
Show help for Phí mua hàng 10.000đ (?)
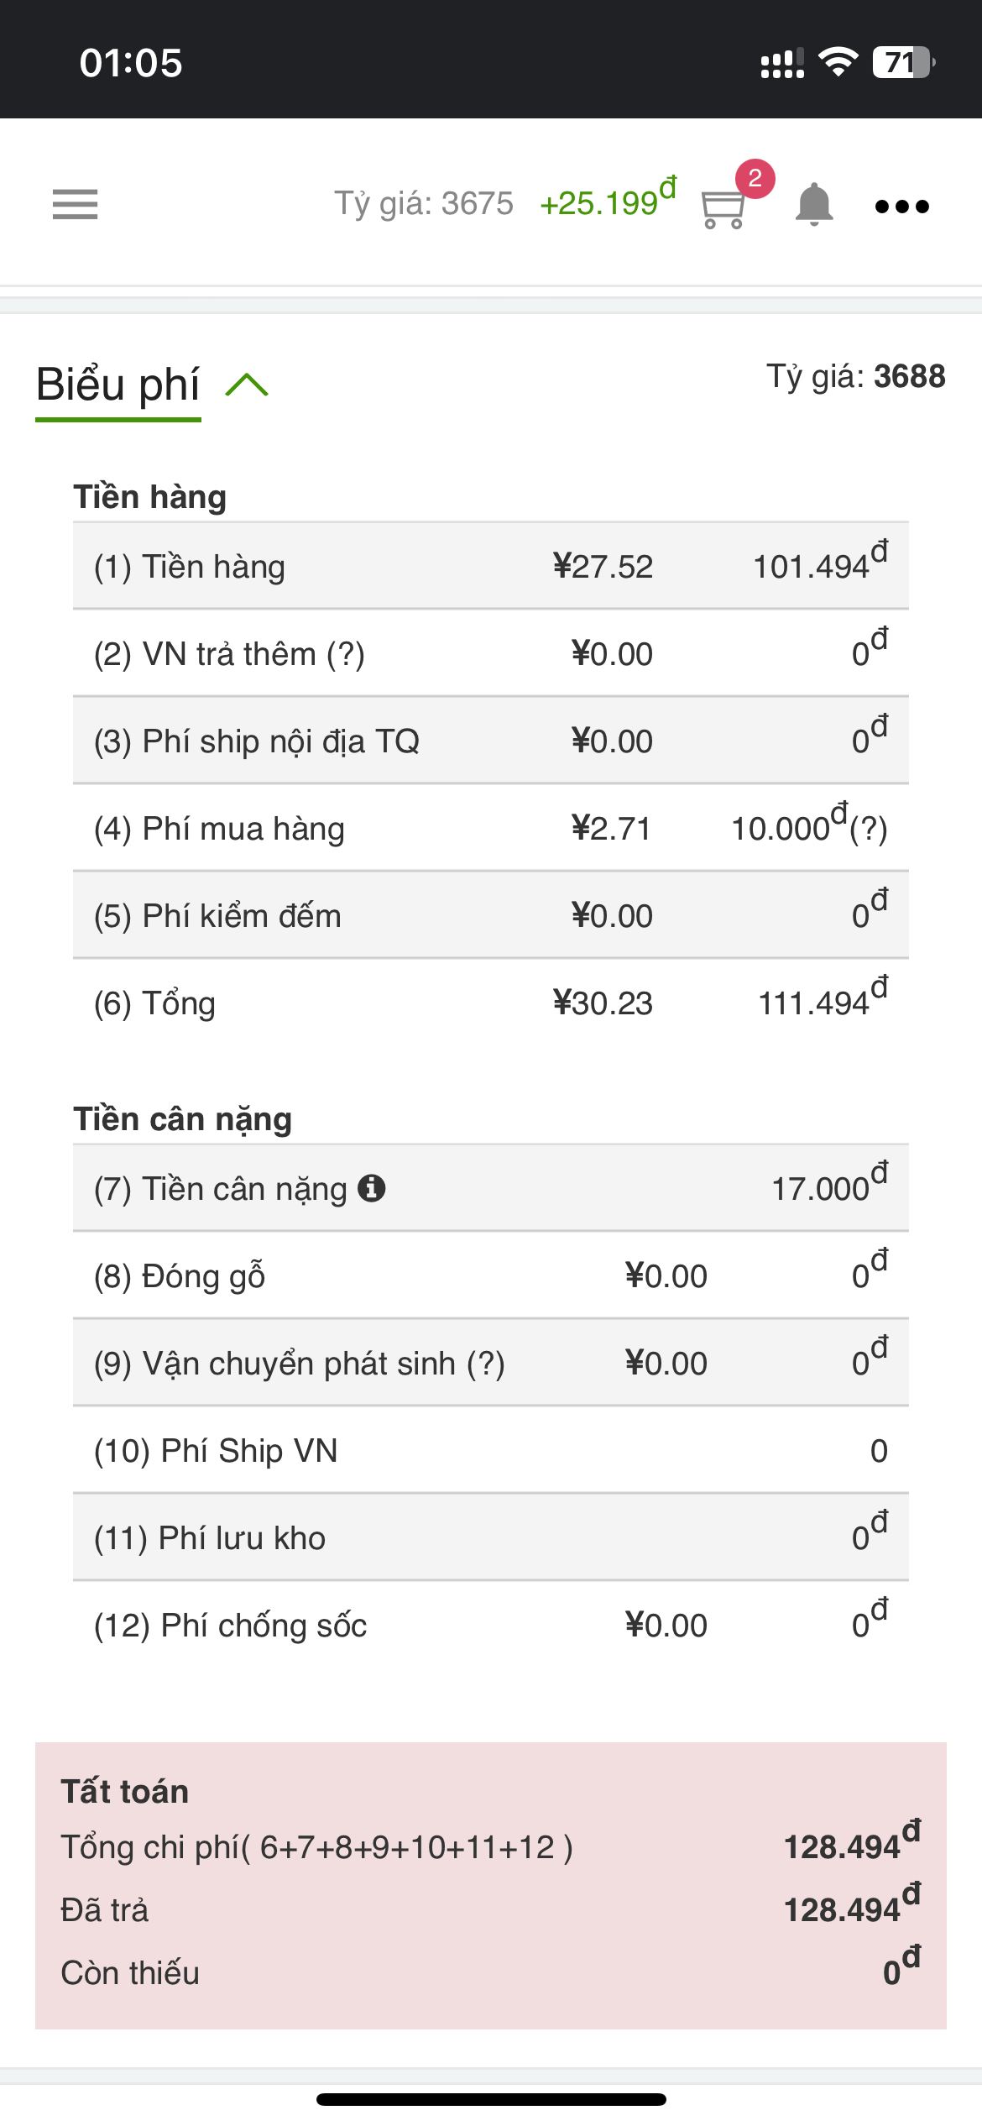click(x=868, y=830)
